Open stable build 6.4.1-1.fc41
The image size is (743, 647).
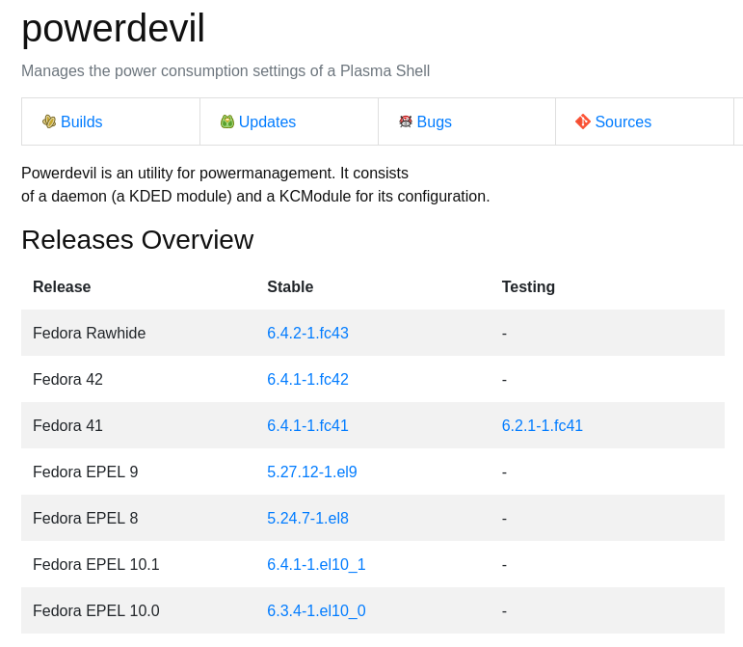pos(308,425)
